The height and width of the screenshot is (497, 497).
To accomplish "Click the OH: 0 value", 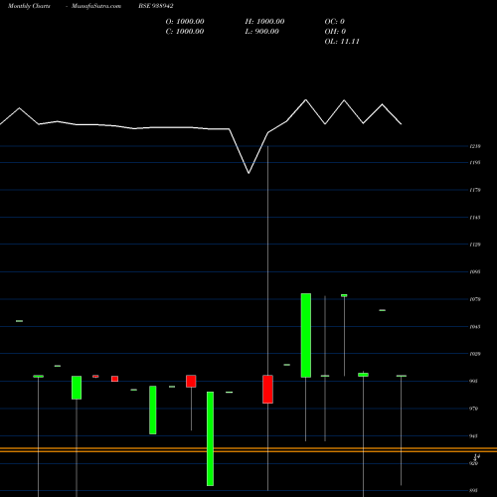I will coord(335,32).
